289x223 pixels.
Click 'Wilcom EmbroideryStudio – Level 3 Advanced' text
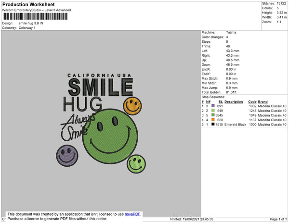click(37, 10)
